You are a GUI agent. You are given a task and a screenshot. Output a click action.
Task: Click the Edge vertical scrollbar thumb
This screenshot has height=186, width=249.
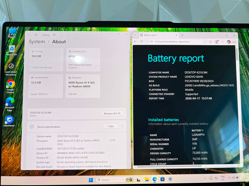237,54
